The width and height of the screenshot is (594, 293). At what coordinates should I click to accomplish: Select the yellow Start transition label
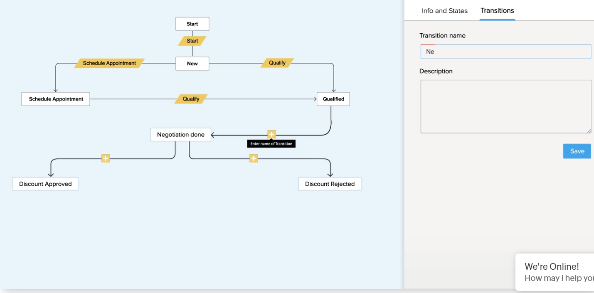[192, 41]
